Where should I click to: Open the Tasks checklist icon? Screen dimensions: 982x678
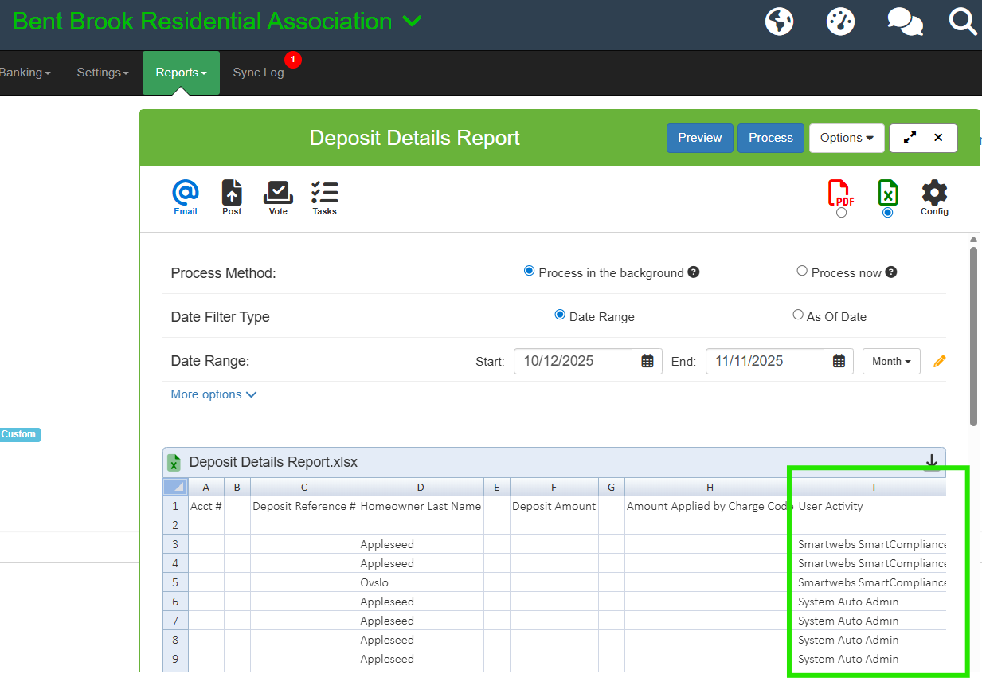click(x=324, y=196)
